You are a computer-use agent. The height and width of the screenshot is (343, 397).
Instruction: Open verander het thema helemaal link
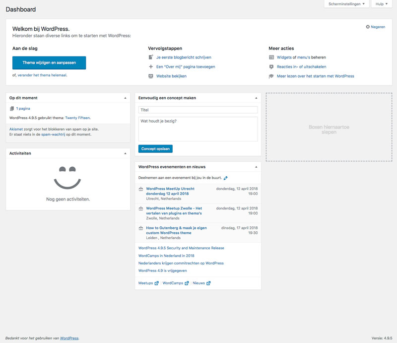click(x=42, y=75)
